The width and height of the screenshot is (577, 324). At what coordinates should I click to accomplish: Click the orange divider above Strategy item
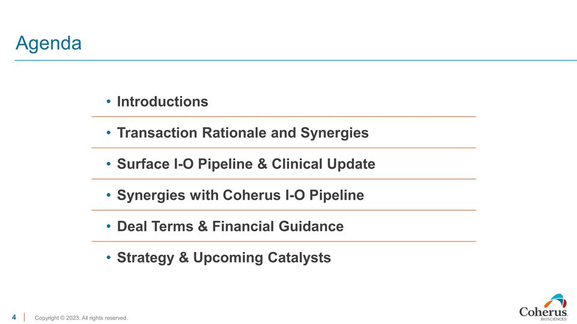click(x=284, y=241)
